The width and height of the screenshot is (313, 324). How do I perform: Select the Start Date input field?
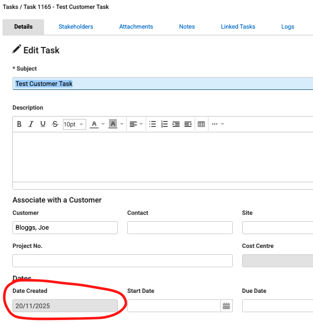pyautogui.click(x=174, y=306)
